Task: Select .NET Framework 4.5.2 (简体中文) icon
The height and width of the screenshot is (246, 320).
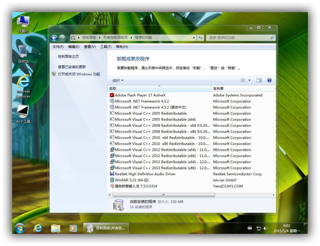Action: 112,107
